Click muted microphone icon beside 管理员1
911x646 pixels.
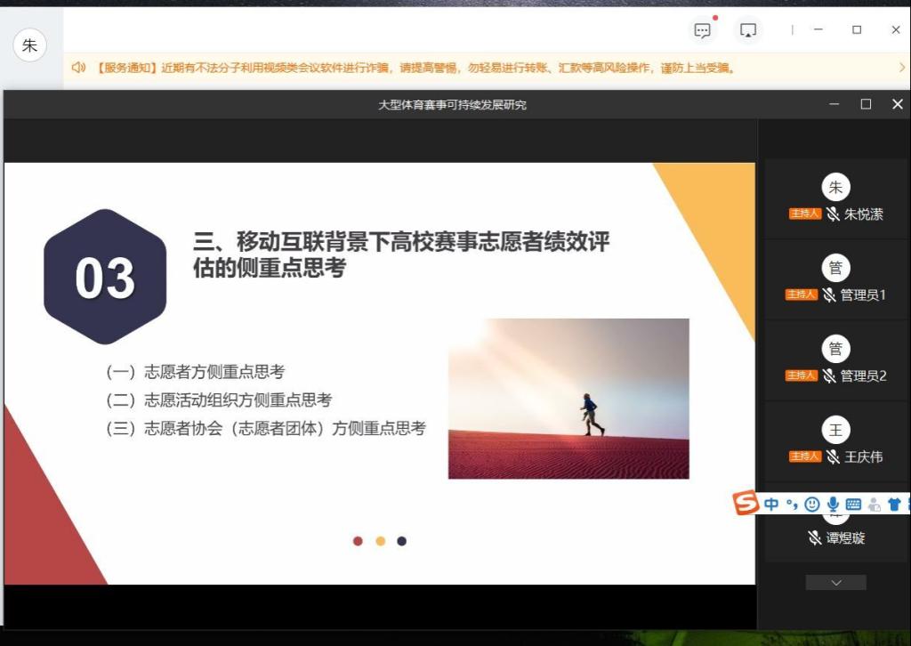click(829, 295)
